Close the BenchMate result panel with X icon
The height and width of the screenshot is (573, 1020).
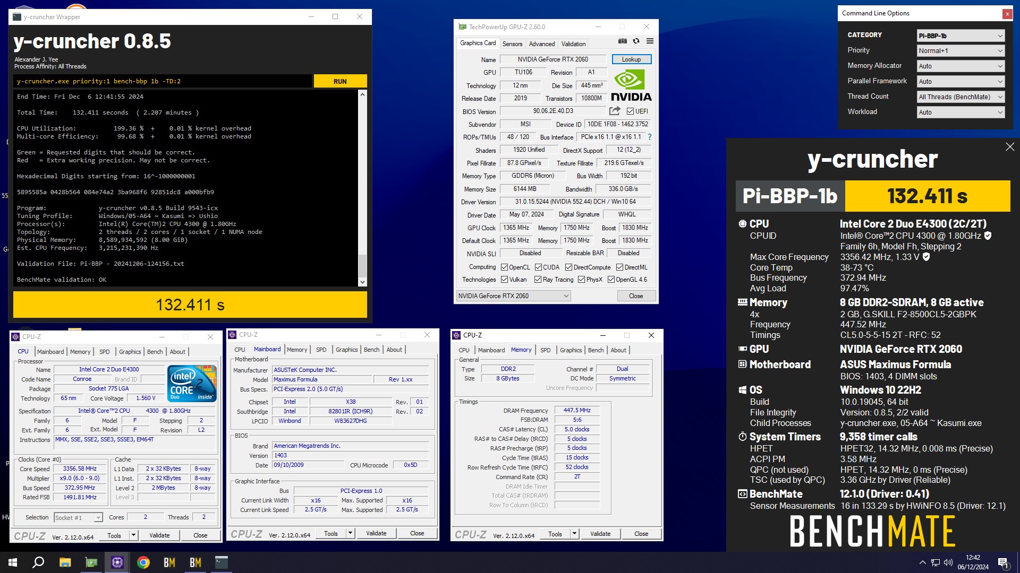[x=1010, y=147]
